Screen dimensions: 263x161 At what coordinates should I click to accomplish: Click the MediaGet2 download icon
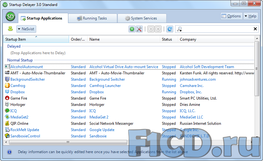pos(7,117)
